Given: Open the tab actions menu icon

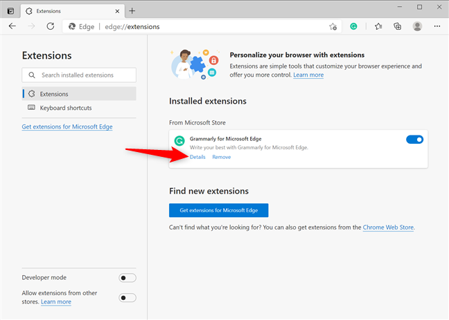Looking at the screenshot, I should [10, 11].
